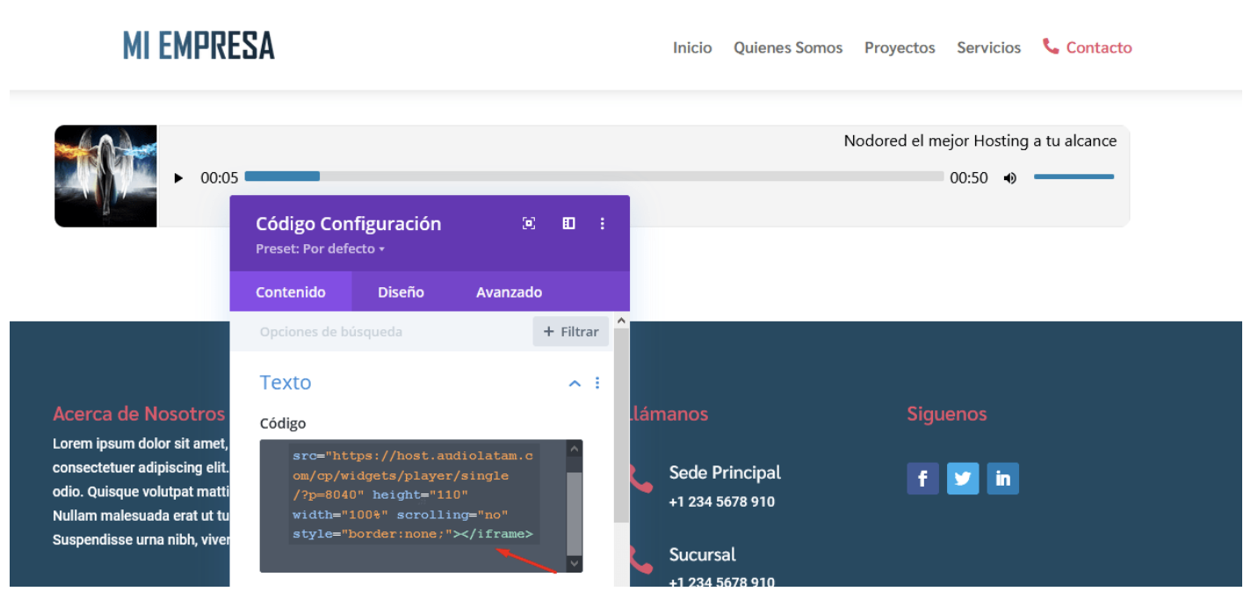Mute the audio with the speaker icon
Screen dimensions: 1258x606
coord(1010,178)
